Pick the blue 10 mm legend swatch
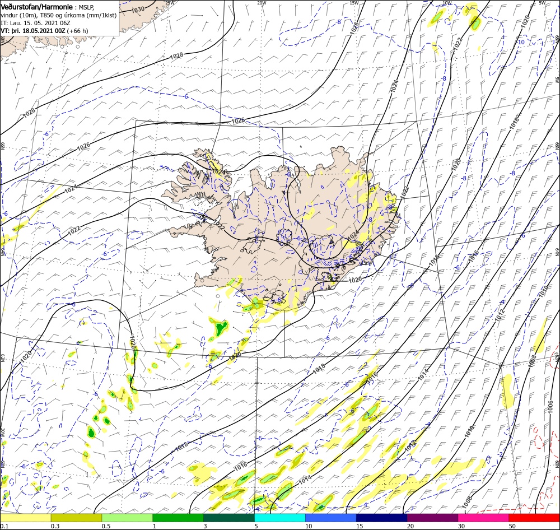Screen dimensions: 560x530 [x=331, y=518]
